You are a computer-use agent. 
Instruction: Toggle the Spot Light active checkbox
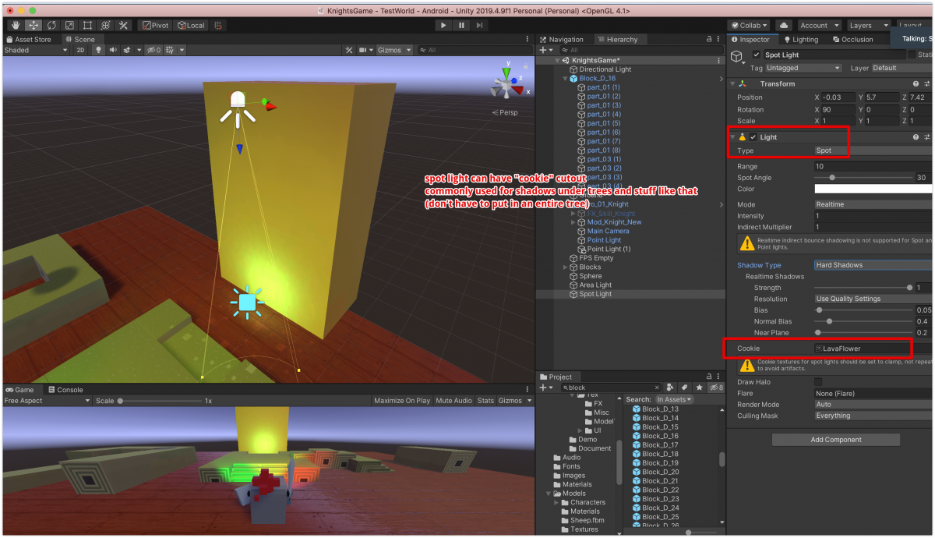pyautogui.click(x=756, y=55)
